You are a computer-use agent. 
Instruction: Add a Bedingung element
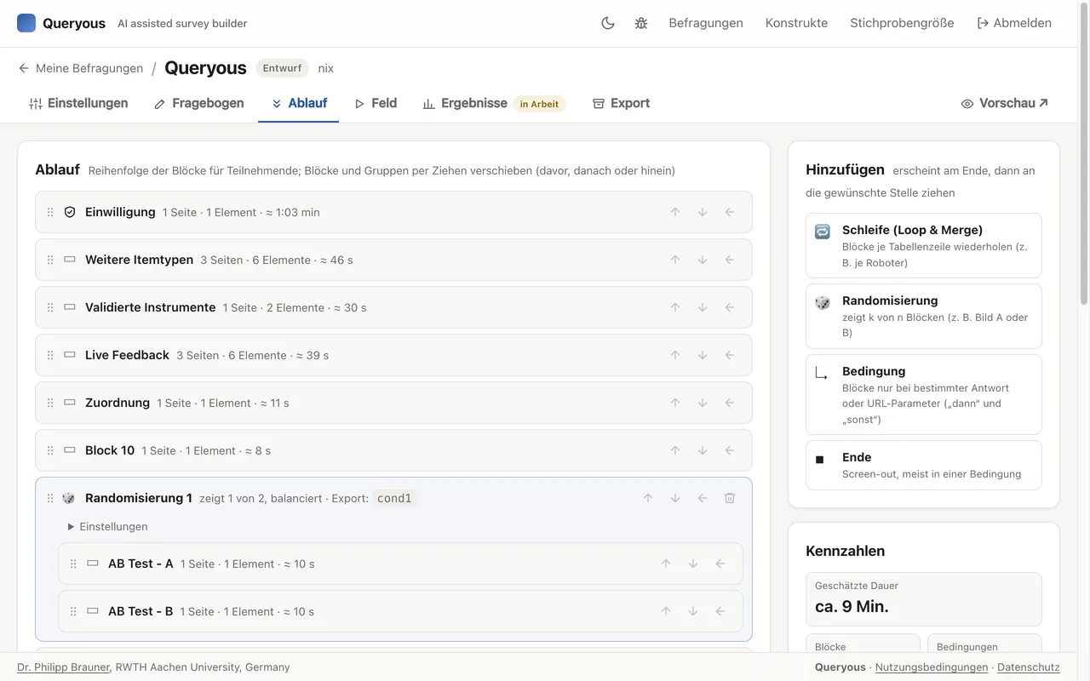click(x=924, y=394)
